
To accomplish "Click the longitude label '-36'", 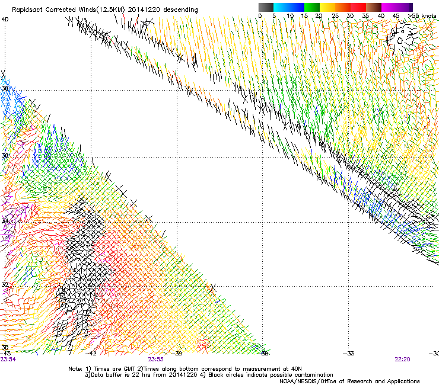I will pyautogui.click(x=263, y=354).
